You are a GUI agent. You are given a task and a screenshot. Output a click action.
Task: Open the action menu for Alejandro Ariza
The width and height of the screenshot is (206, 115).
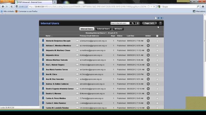(x=148, y=55)
